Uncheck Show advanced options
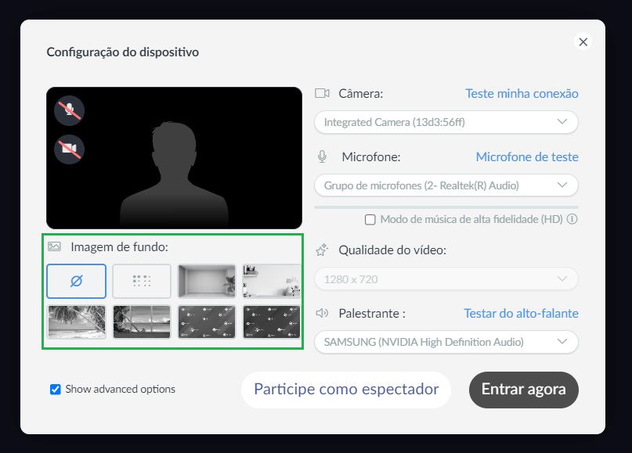The image size is (632, 453). pos(56,390)
